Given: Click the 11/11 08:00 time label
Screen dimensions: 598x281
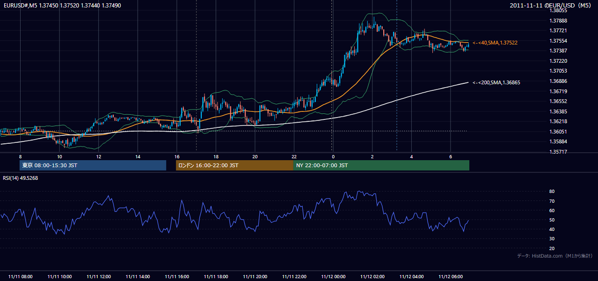Looking at the screenshot, I should (x=21, y=277).
